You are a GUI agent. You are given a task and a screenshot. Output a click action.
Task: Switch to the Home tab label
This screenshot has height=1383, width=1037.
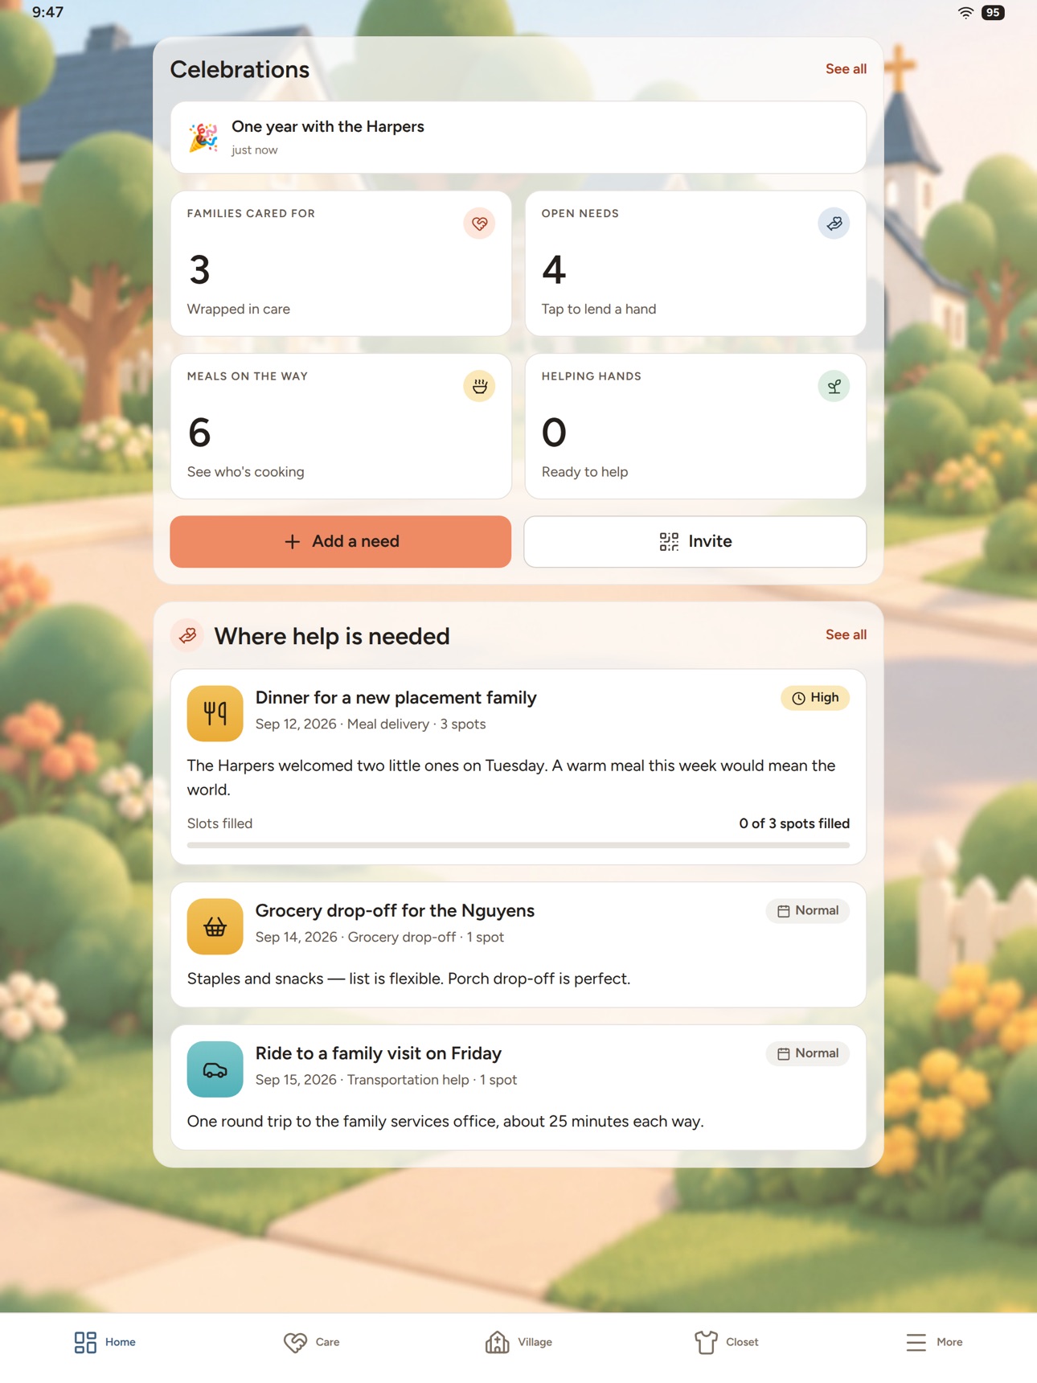[120, 1342]
